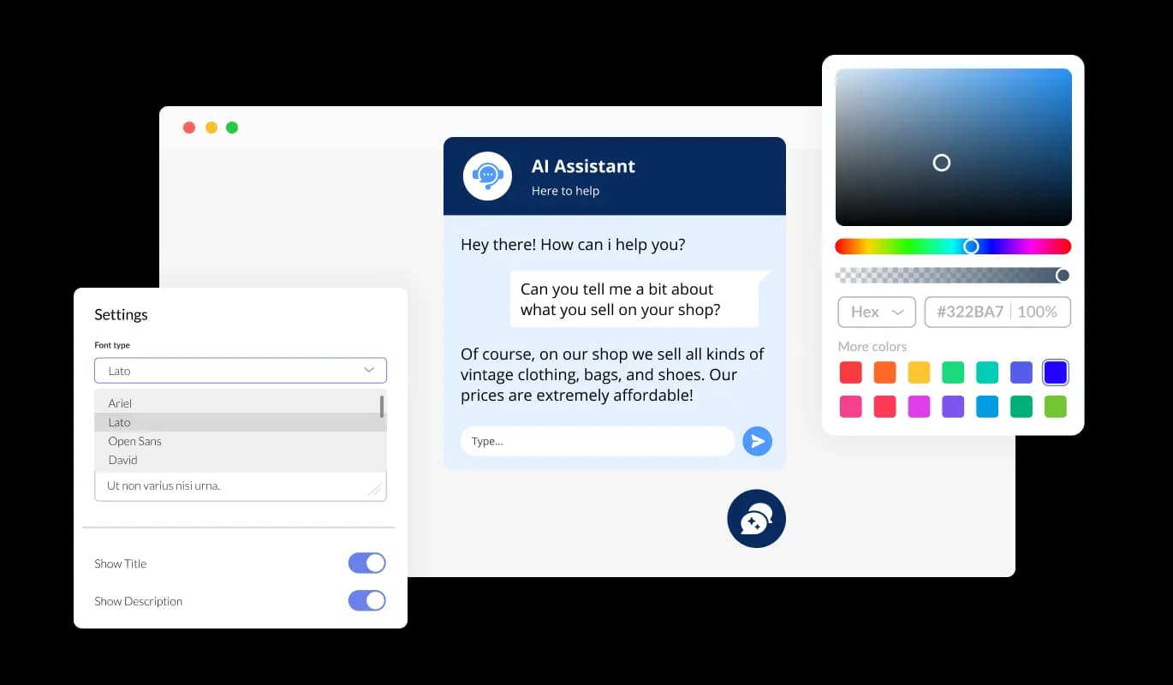
Task: Click the Settings panel heading
Action: 121,314
